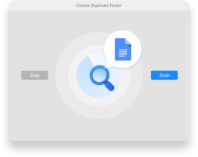Click the white text lines on document icon

coord(123,53)
